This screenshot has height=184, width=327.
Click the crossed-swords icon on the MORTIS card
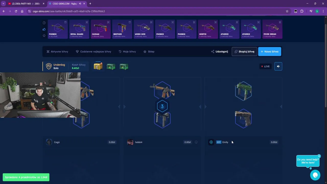tap(216, 22)
